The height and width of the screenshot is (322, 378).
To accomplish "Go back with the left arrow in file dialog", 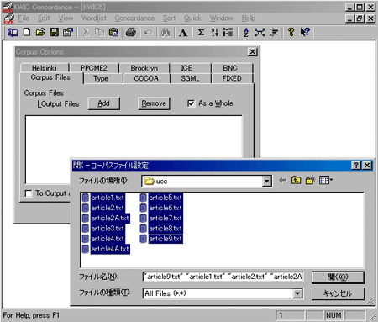I will 283,181.
